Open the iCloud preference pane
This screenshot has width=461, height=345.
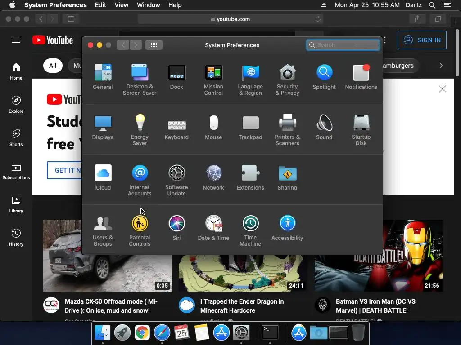coord(103,177)
